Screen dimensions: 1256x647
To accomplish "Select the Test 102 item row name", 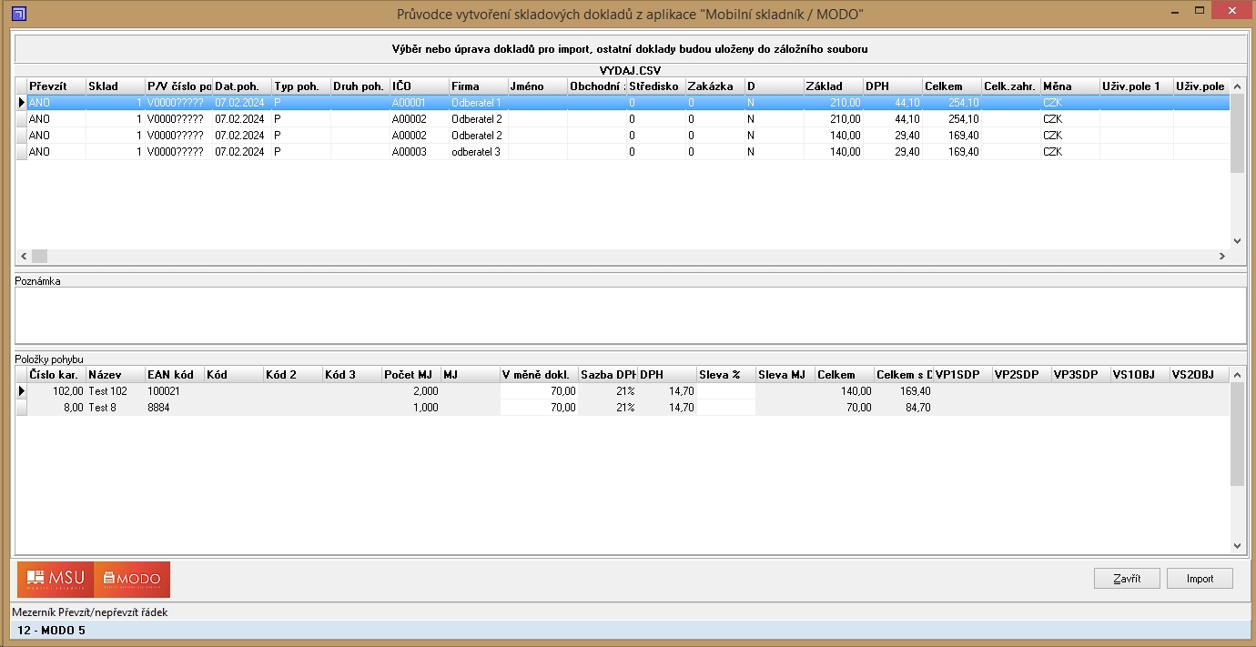I will [115, 391].
